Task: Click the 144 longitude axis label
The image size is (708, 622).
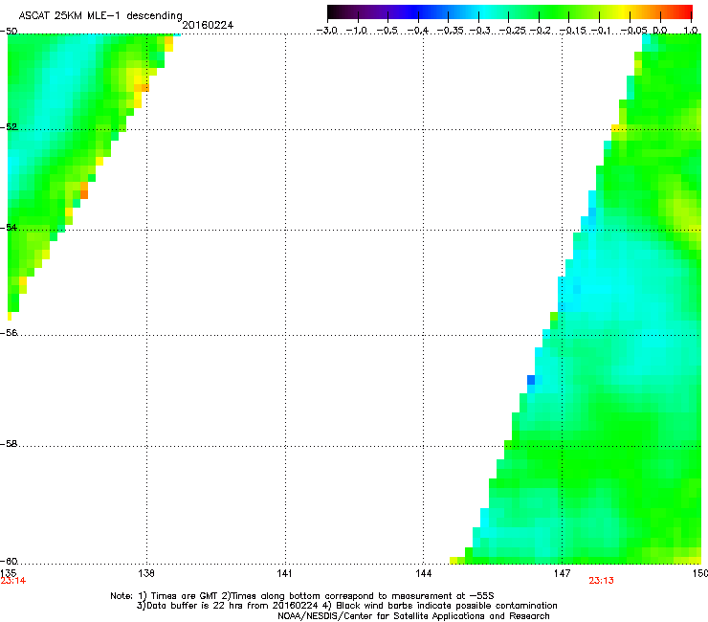Action: point(423,573)
